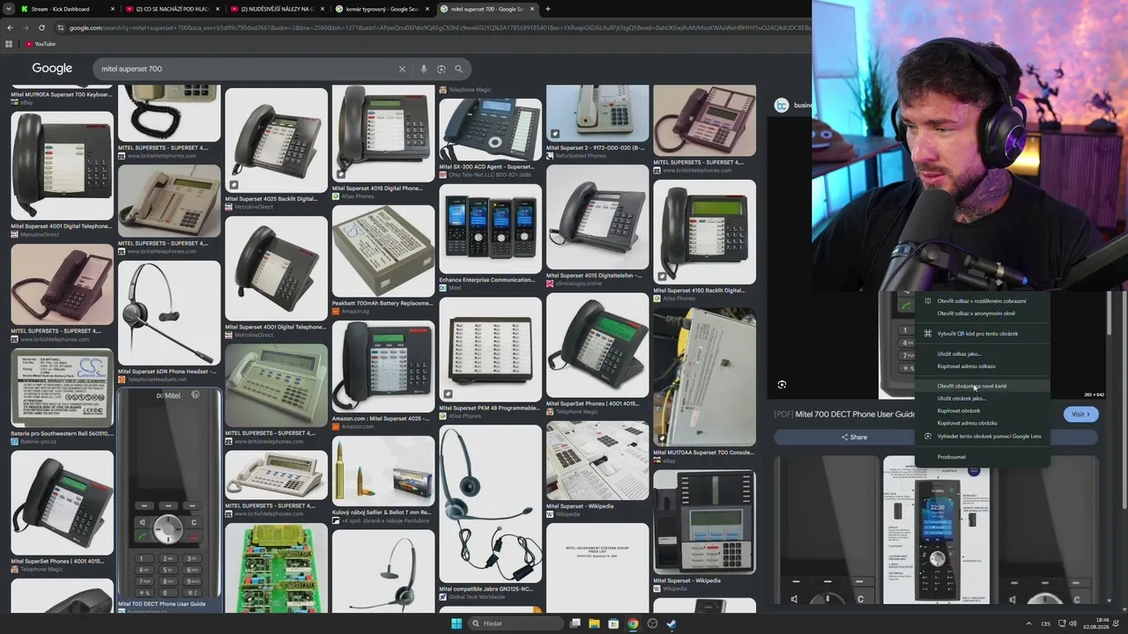
Task: Clear the Google search box text
Action: [x=402, y=69]
